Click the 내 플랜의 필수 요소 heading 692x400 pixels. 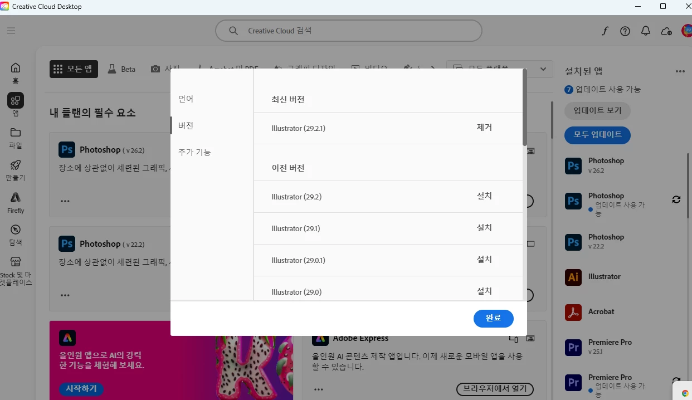pos(92,112)
